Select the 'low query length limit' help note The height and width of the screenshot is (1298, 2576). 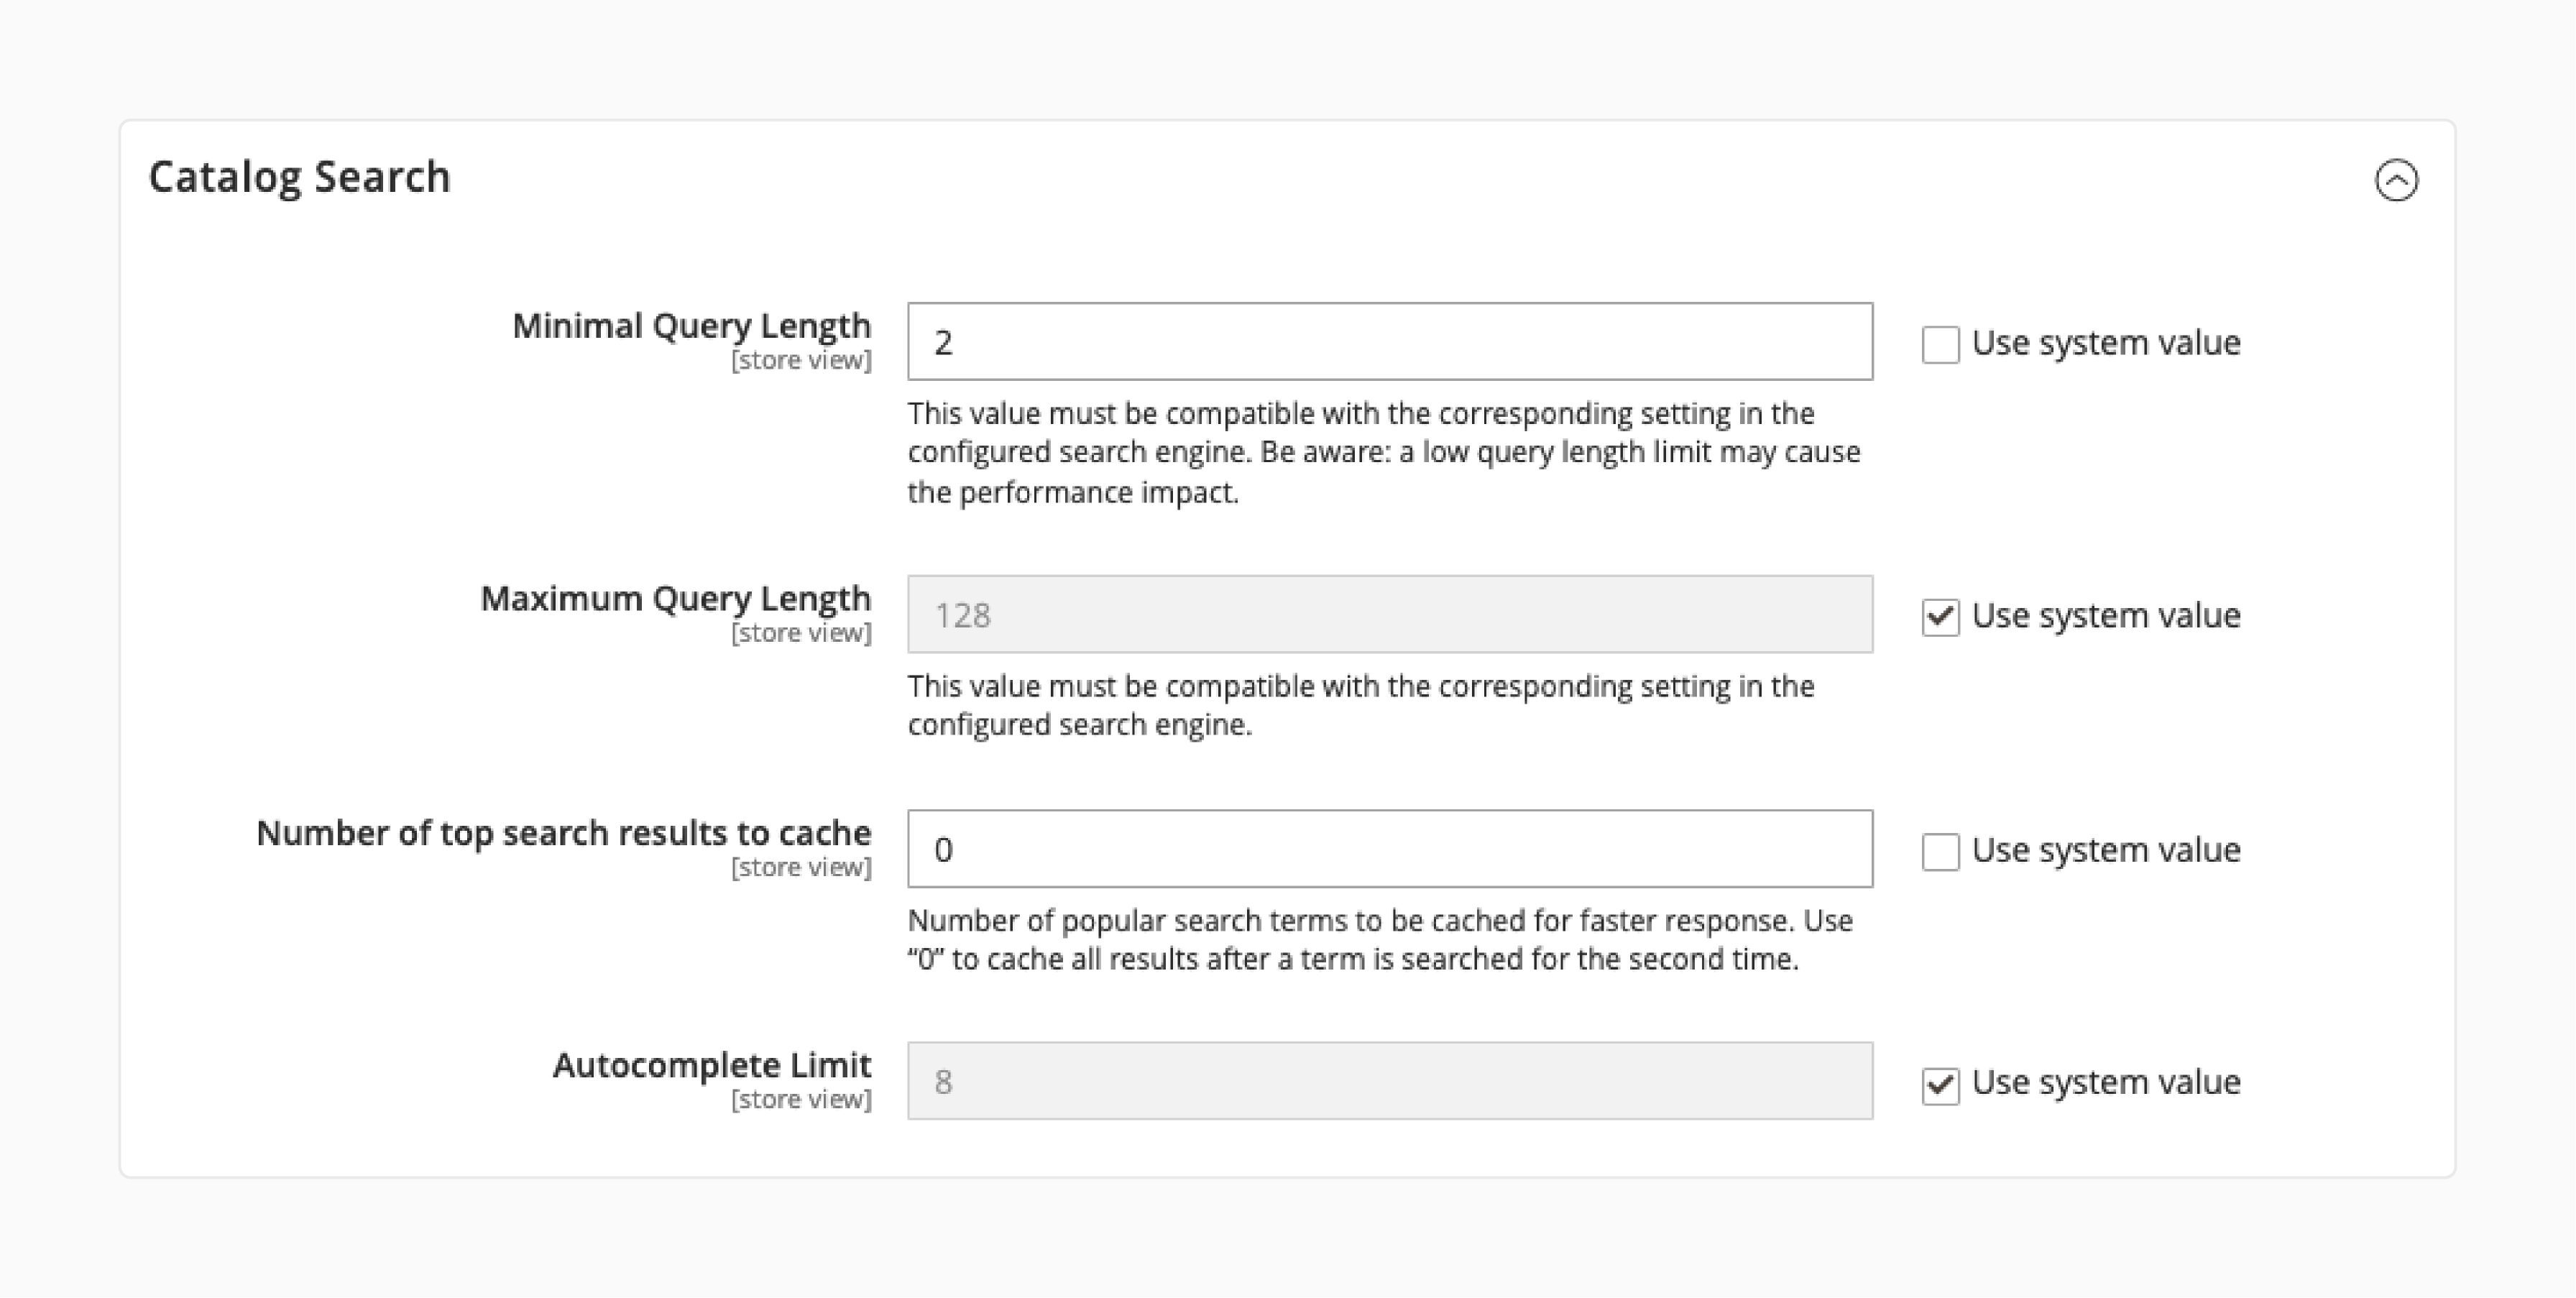click(1384, 452)
